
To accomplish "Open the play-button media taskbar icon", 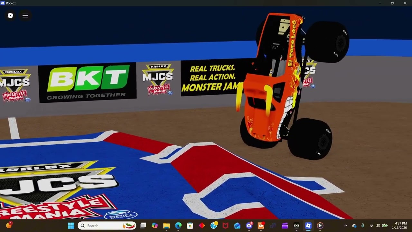I will (x=320, y=226).
